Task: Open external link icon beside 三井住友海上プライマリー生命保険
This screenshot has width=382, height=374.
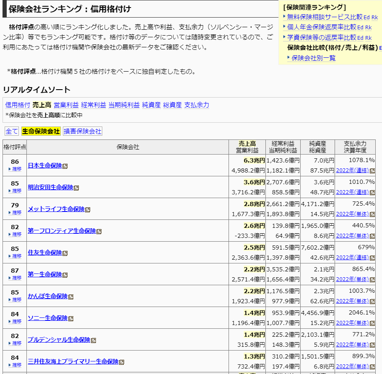Action: point(122,362)
